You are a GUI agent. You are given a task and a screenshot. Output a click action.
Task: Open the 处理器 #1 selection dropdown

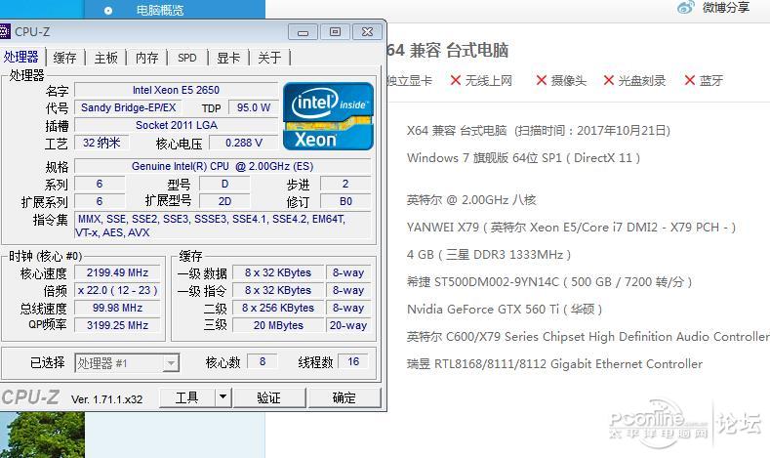[127, 363]
